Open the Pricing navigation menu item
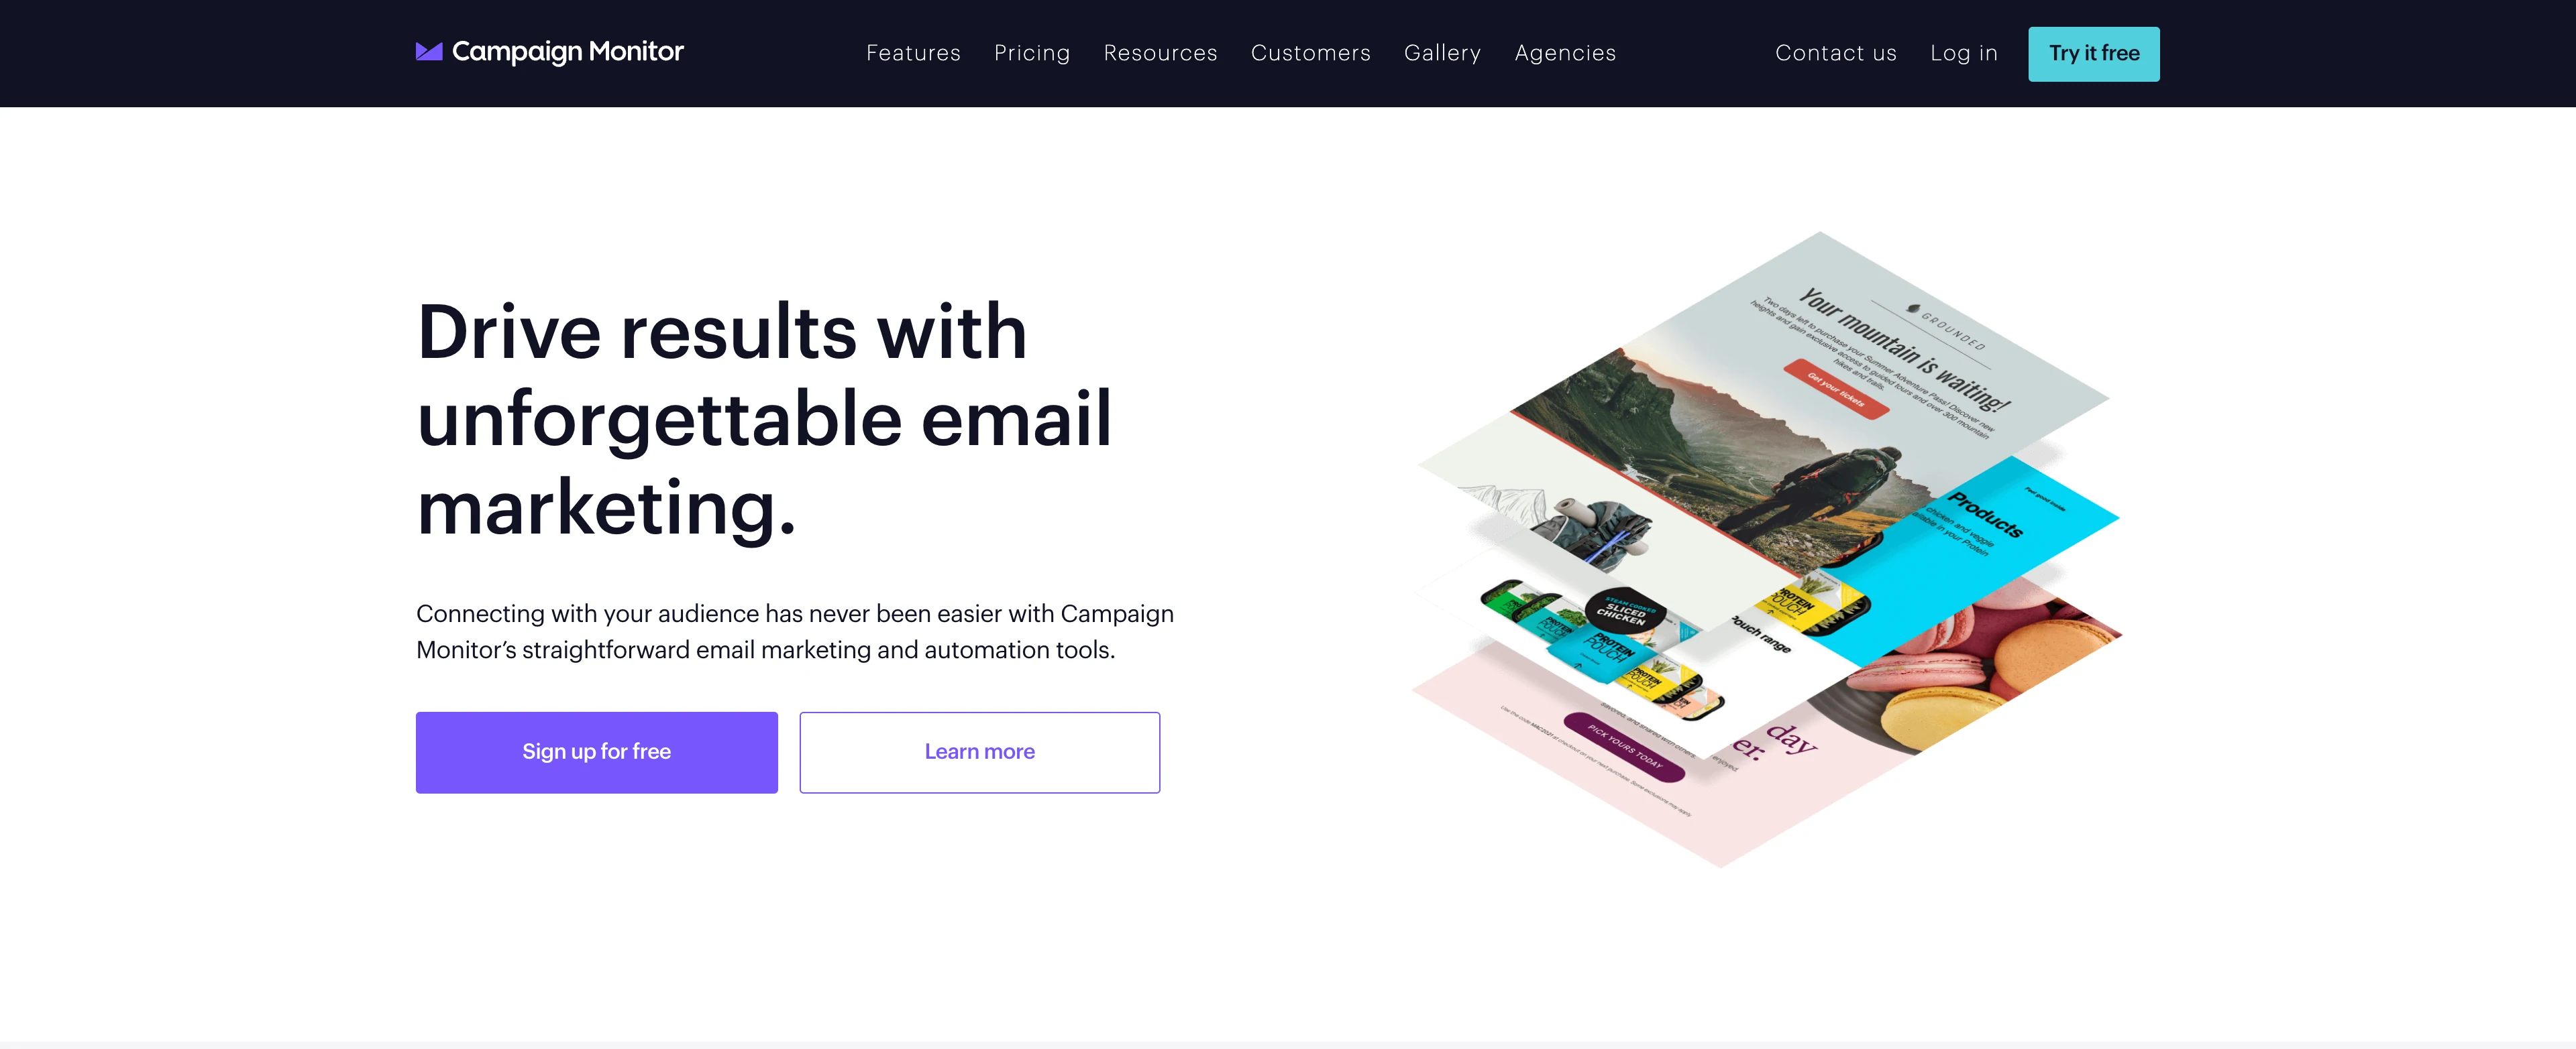This screenshot has width=2576, height=1049. (x=1032, y=52)
